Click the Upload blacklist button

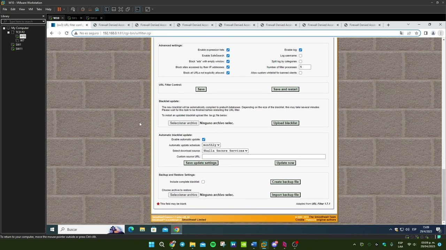pyautogui.click(x=285, y=123)
